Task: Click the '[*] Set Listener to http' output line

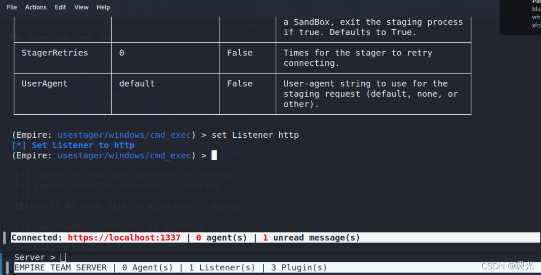Action: tap(73, 145)
